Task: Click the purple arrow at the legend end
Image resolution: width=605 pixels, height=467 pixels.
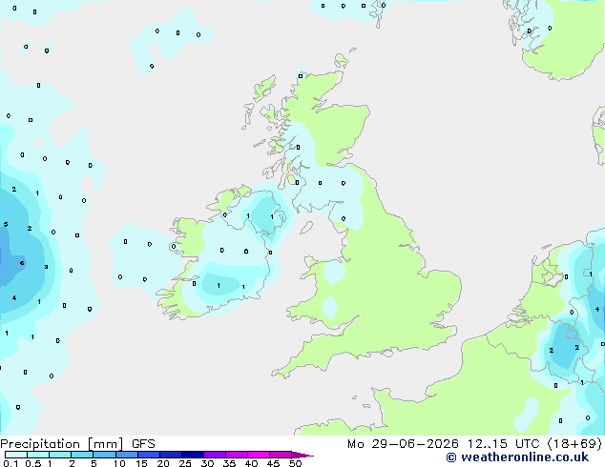Action: 302,455
